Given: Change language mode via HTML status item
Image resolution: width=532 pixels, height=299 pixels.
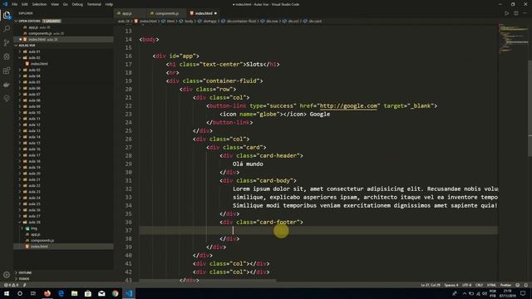Looking at the screenshot, I should 491,285.
